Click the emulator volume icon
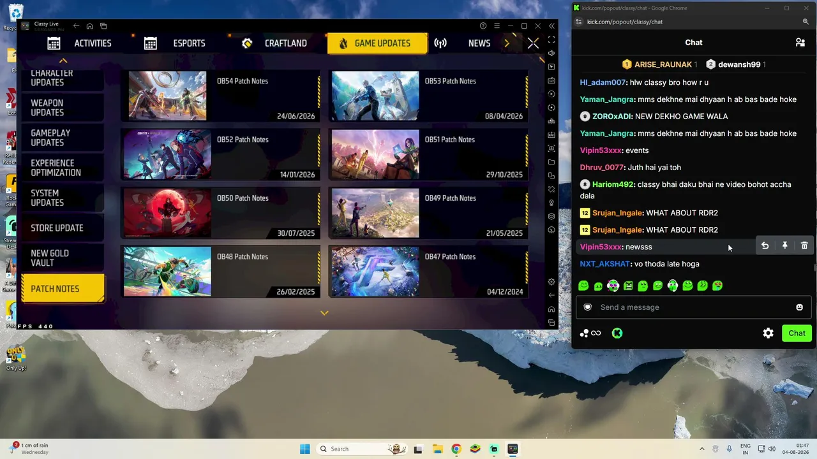The width and height of the screenshot is (817, 459). click(551, 53)
